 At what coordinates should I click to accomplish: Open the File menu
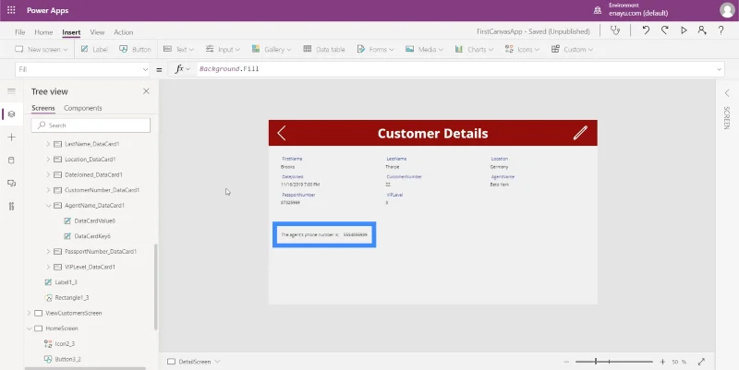[19, 32]
